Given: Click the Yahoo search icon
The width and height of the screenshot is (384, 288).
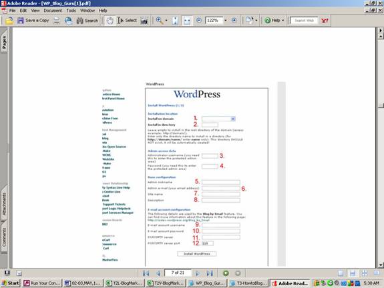Looking at the screenshot, I should (325, 21).
